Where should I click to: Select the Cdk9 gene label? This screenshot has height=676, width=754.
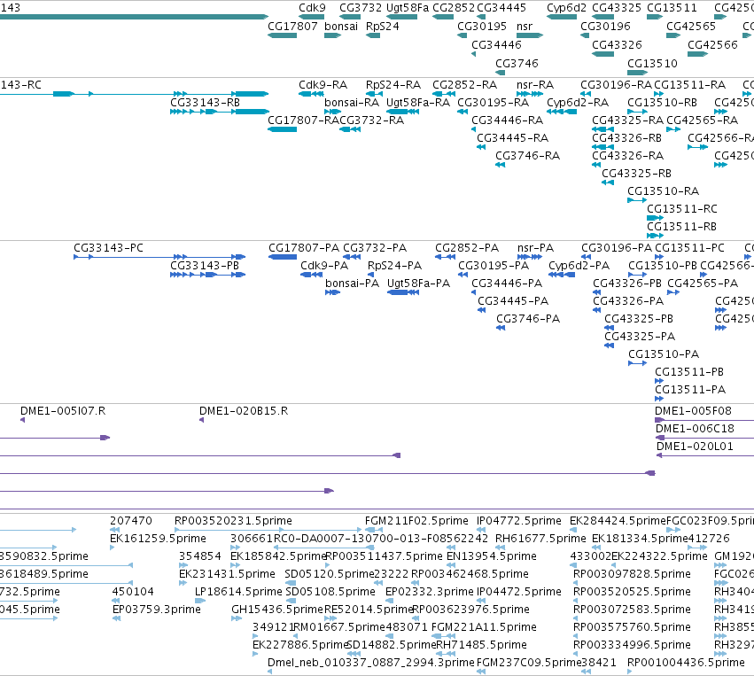pyautogui.click(x=312, y=8)
